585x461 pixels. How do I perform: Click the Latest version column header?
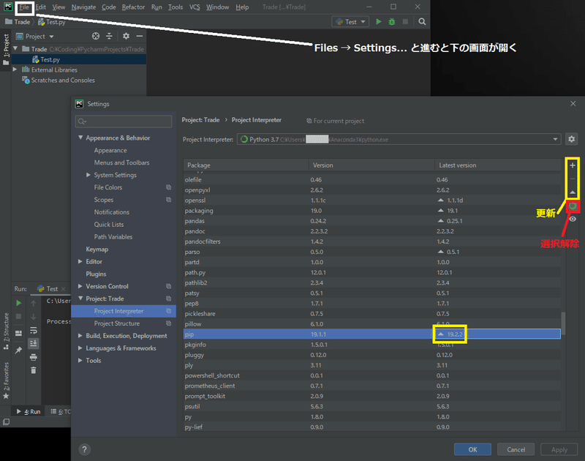pyautogui.click(x=498, y=165)
